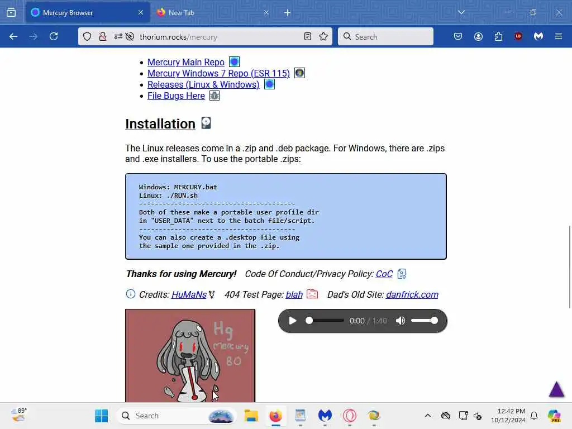Play the audio clip

click(x=292, y=321)
